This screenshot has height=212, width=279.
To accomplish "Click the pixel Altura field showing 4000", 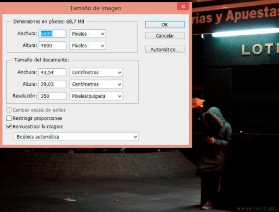I will pyautogui.click(x=52, y=46).
